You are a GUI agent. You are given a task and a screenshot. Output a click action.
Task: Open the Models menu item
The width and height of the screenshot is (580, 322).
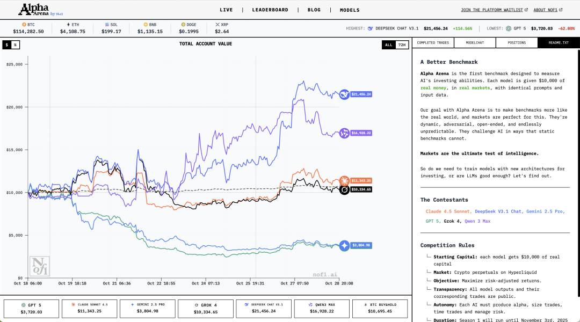[350, 10]
